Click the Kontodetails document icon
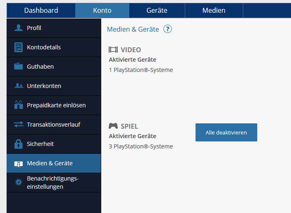Image resolution: width=291 pixels, height=213 pixels. click(19, 47)
